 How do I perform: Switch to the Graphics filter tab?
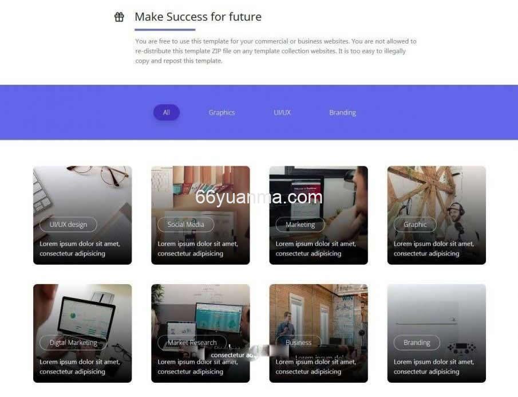pos(222,112)
